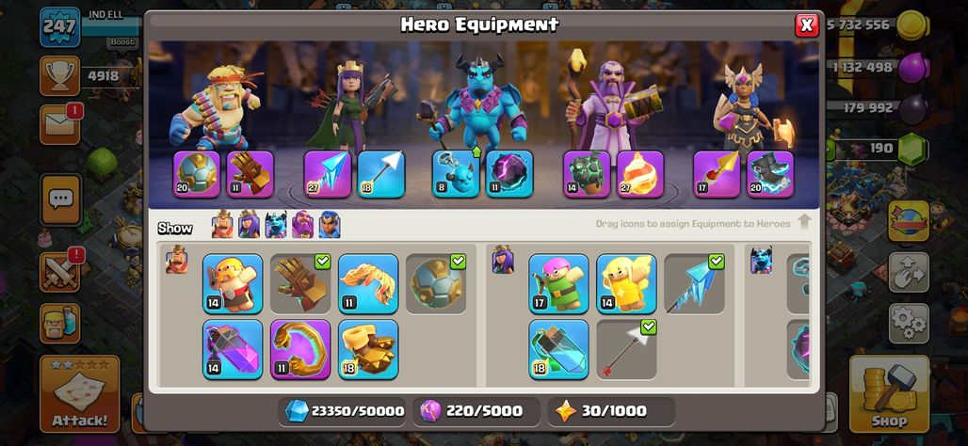Image resolution: width=968 pixels, height=446 pixels.
Task: Toggle Grand Warden filter in Show row
Action: coord(302,226)
